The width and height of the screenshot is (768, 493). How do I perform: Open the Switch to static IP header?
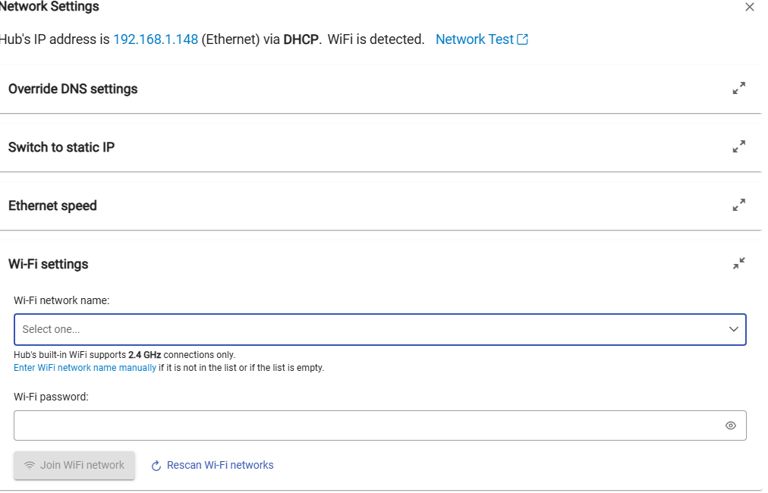(x=61, y=147)
